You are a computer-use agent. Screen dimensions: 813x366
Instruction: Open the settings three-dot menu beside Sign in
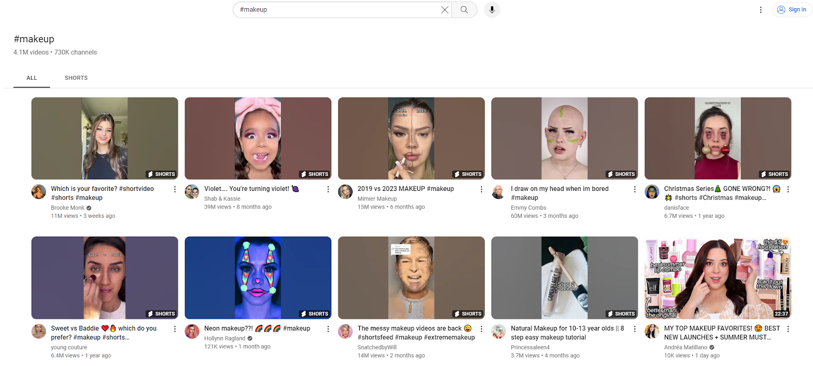[761, 10]
